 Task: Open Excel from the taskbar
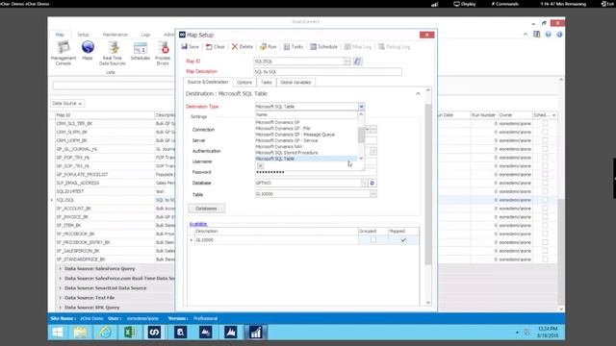130,333
